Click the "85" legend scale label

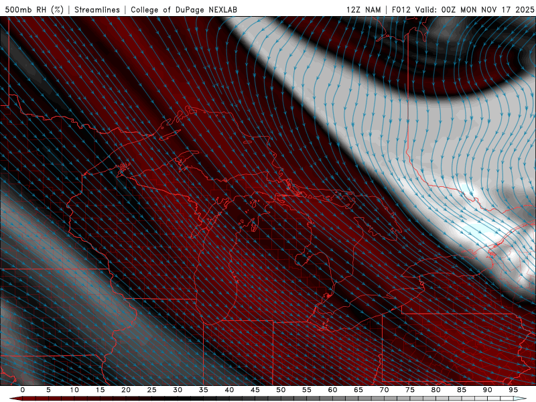pyautogui.click(x=462, y=390)
